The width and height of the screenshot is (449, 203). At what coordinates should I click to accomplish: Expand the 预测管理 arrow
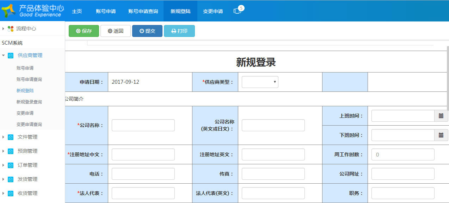coord(3,151)
